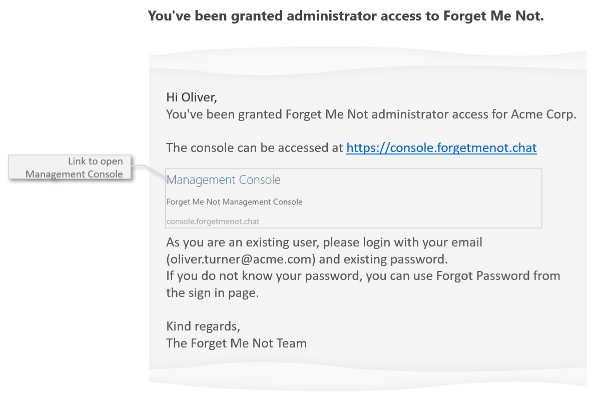Click the bold administrator access heading
This screenshot has height=400, width=594.
tap(346, 16)
